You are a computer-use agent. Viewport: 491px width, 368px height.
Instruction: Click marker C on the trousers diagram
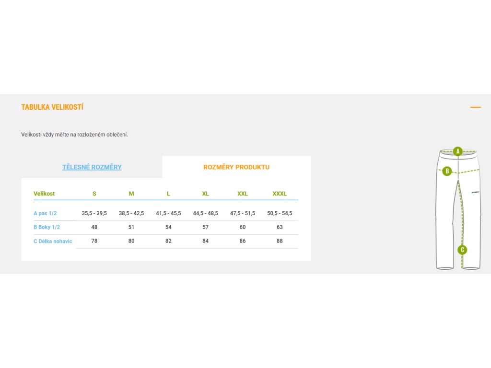coord(462,250)
